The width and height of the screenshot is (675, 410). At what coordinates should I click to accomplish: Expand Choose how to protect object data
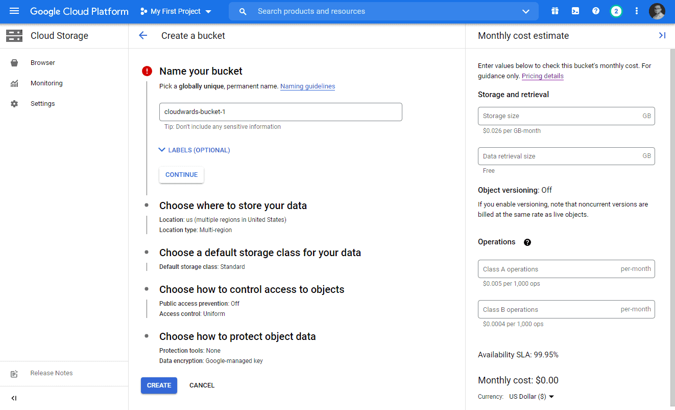(237, 336)
